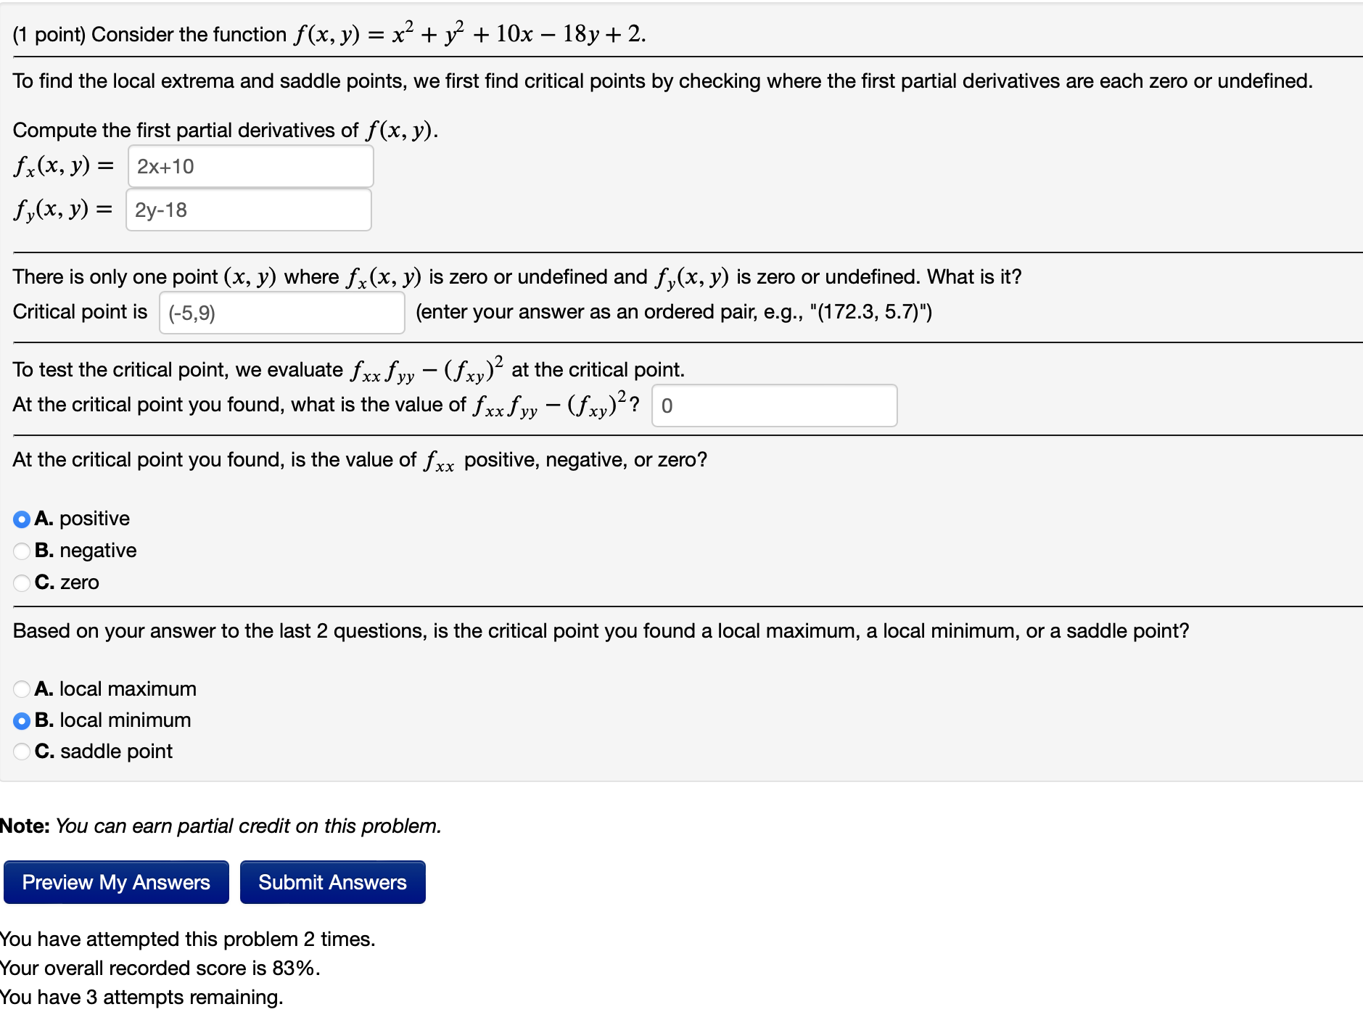The image size is (1363, 1012).
Task: Select radio option A. positive
Action: 21,518
